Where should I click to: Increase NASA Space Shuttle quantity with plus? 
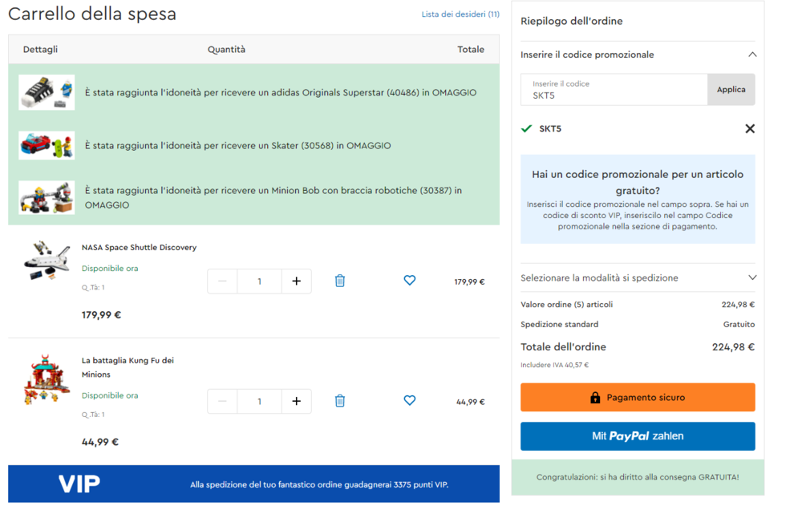[x=296, y=281]
